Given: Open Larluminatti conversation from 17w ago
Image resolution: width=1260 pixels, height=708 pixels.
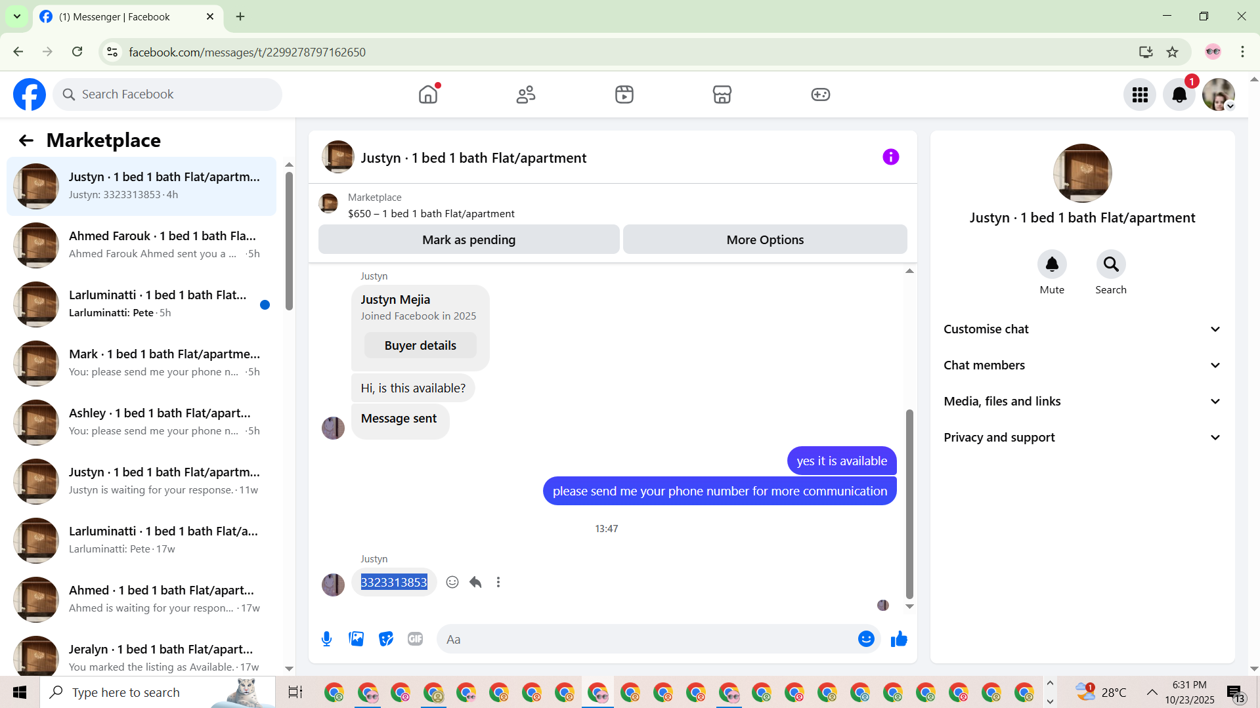Looking at the screenshot, I should tap(142, 541).
